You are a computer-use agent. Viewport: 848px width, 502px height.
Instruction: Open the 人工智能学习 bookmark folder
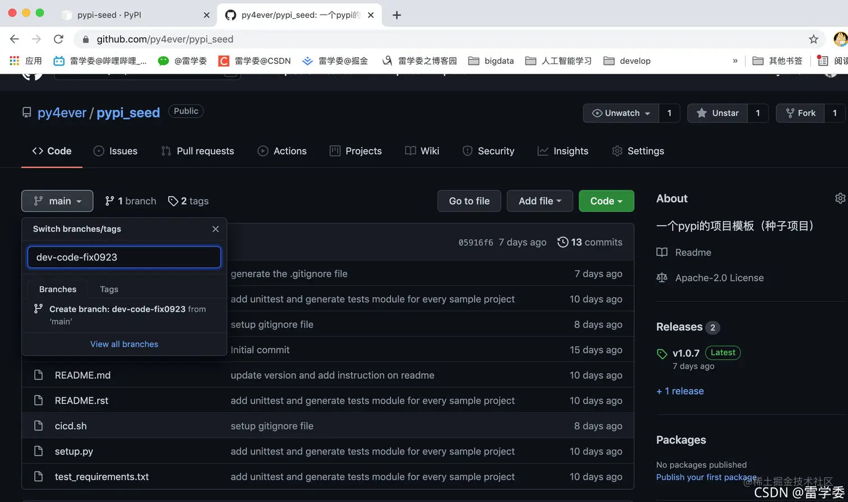[559, 61]
